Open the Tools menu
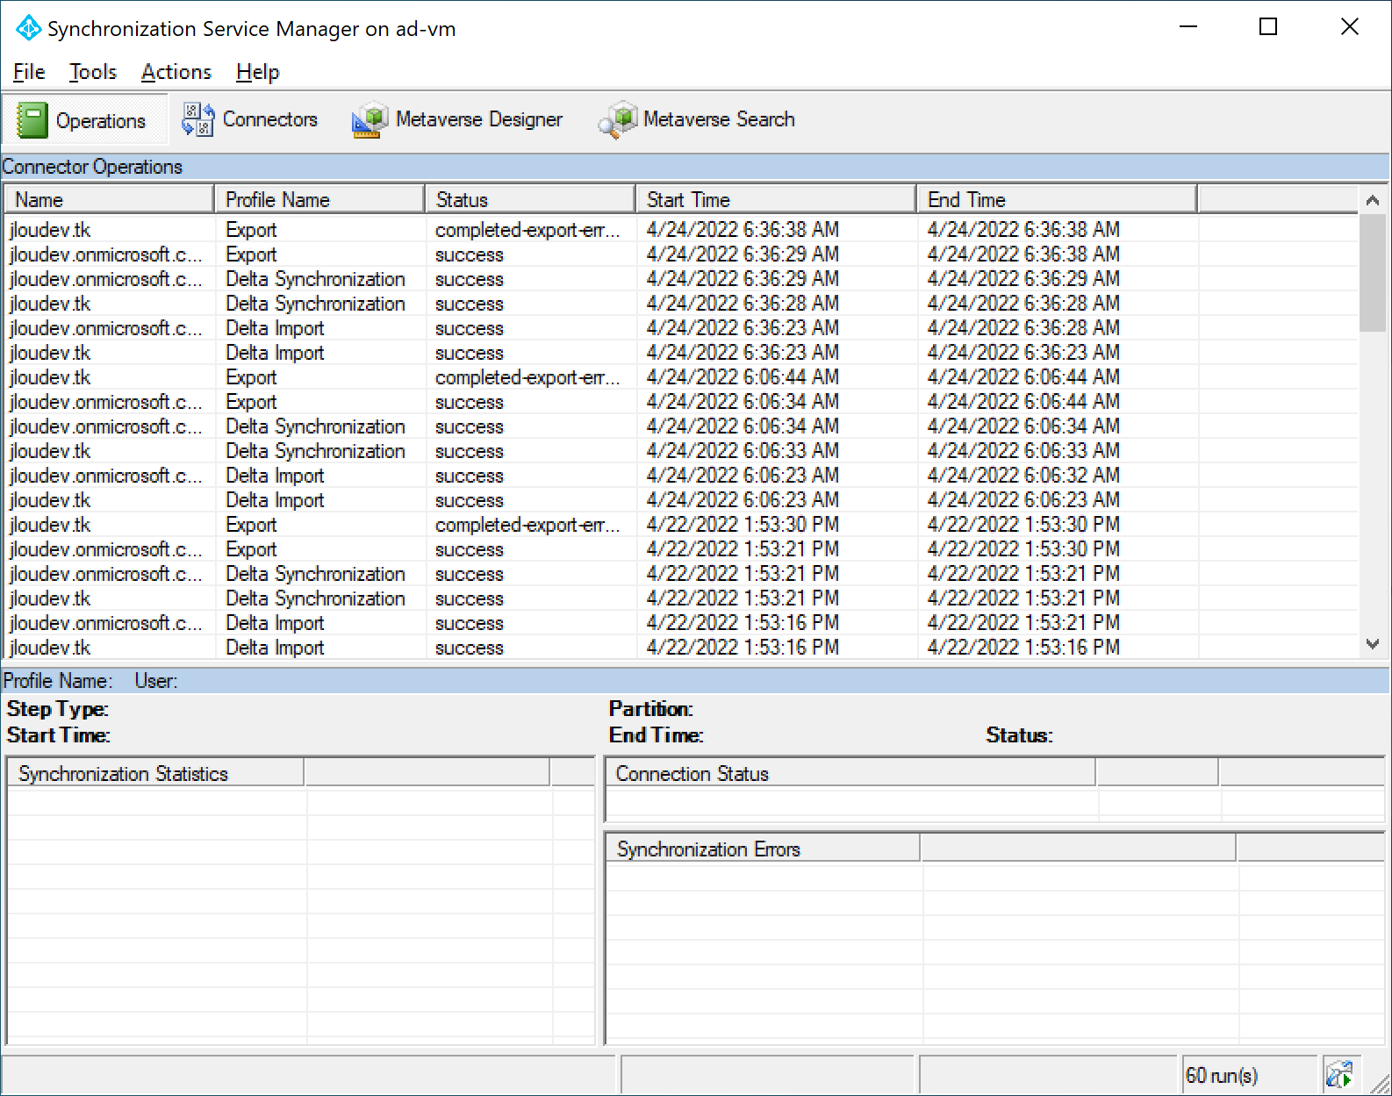The image size is (1392, 1096). pos(93,72)
